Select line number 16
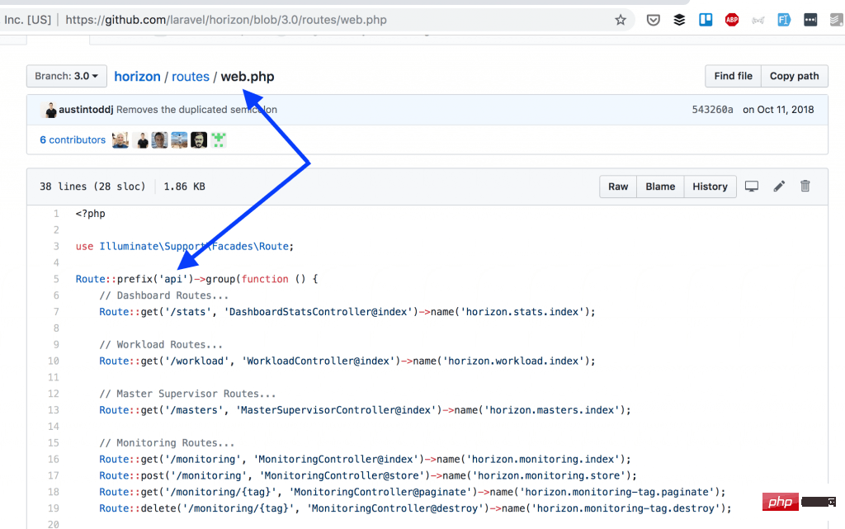Viewport: 845px width, 529px height. [54, 459]
